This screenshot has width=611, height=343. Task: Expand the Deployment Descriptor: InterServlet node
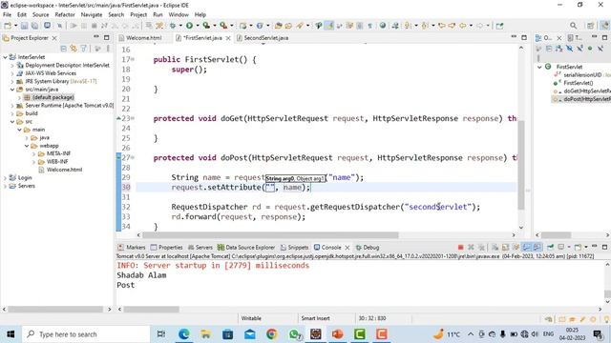click(x=12, y=66)
